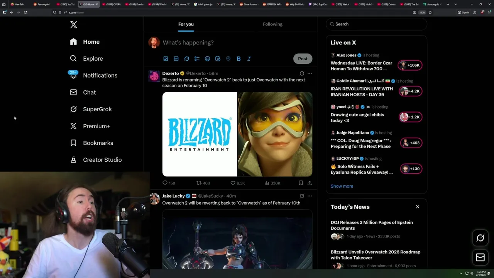The image size is (494, 278).
Task: Open more options on Jake Lucky post
Action: coord(310,196)
